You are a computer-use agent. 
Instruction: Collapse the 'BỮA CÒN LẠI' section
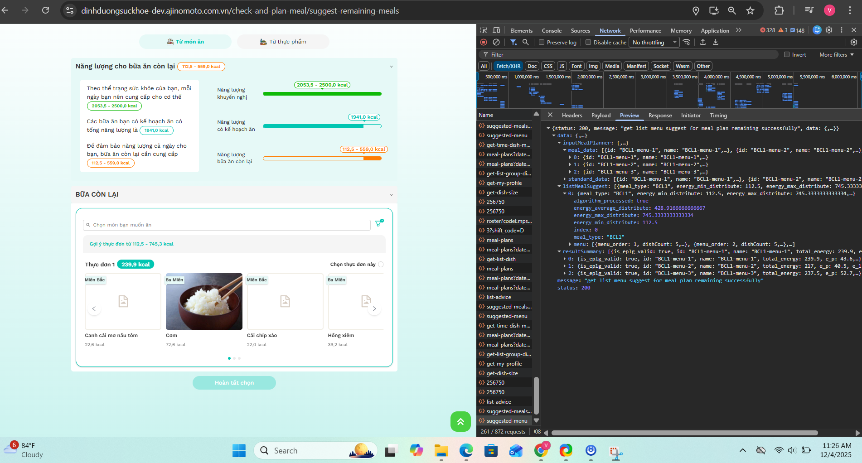tap(391, 195)
